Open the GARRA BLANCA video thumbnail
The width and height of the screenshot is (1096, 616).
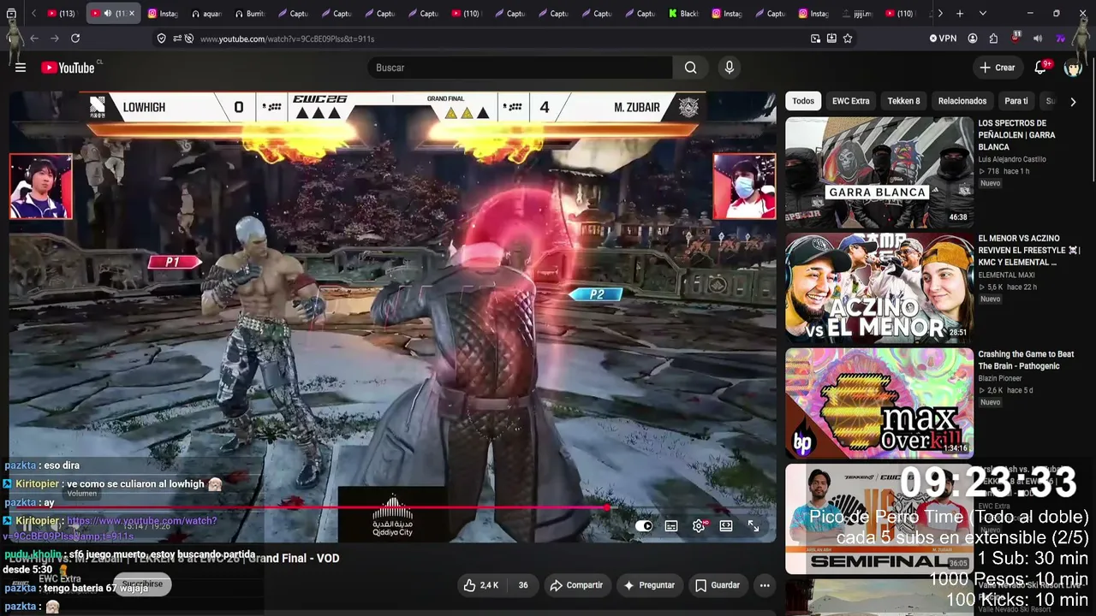879,171
